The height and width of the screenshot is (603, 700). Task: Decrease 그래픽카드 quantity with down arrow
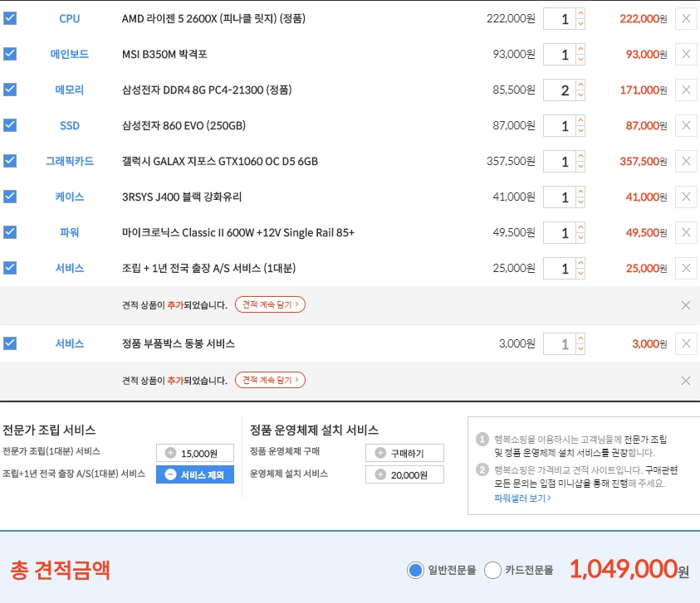click(580, 167)
